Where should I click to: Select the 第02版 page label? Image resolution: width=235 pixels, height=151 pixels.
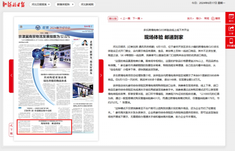click(x=113, y=18)
